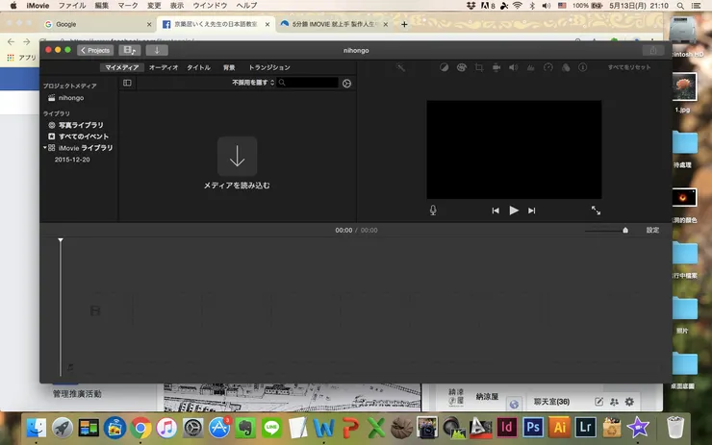Collapse the iMovie ライブラリ disclosure triangle

pyautogui.click(x=45, y=147)
